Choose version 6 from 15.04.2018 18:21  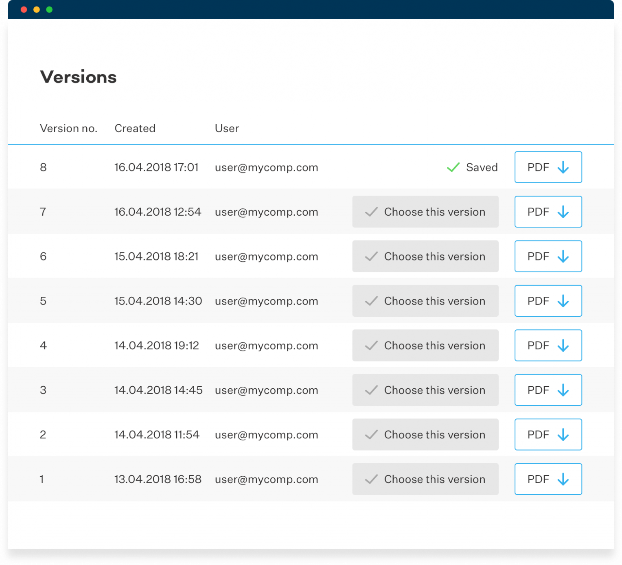425,256
